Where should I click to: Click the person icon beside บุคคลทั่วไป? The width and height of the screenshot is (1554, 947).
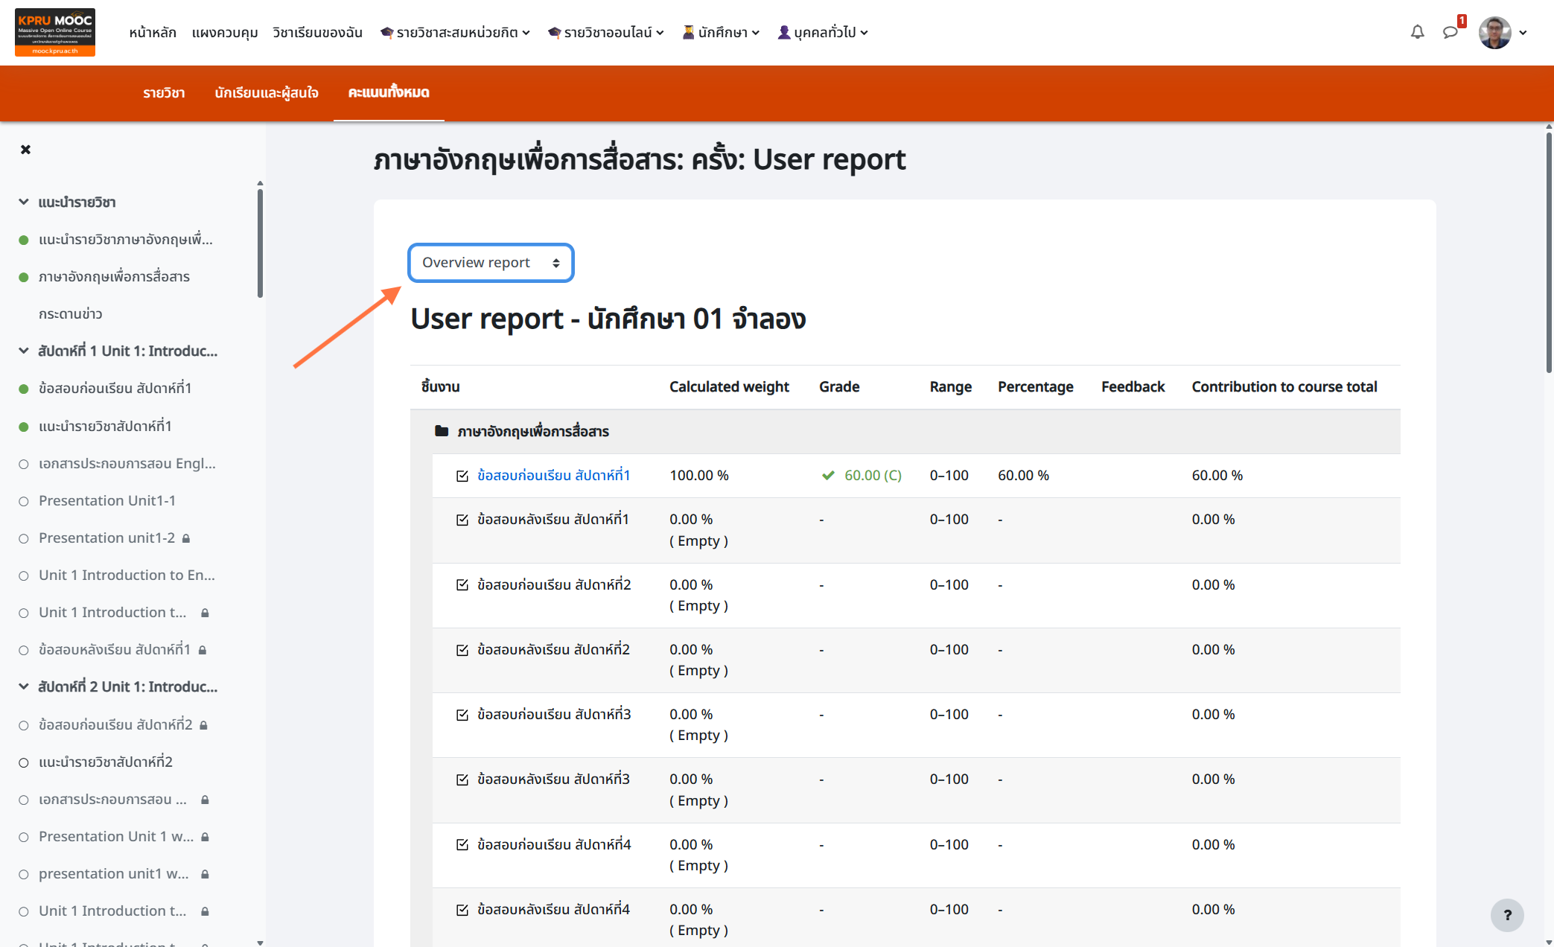tap(783, 32)
